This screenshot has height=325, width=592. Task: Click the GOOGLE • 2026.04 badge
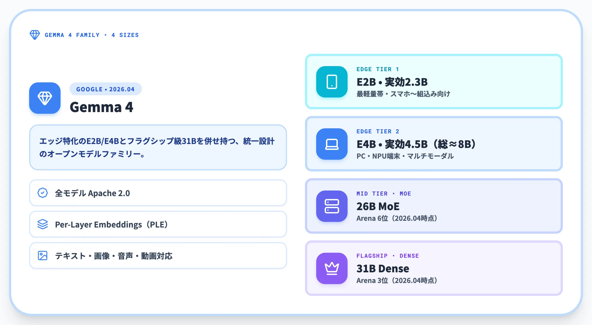click(x=105, y=89)
